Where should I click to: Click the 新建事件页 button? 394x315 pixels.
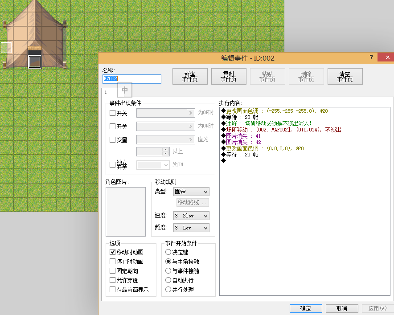pyautogui.click(x=190, y=77)
